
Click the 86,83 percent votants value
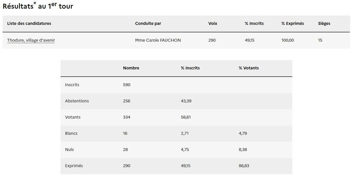tap(244, 166)
